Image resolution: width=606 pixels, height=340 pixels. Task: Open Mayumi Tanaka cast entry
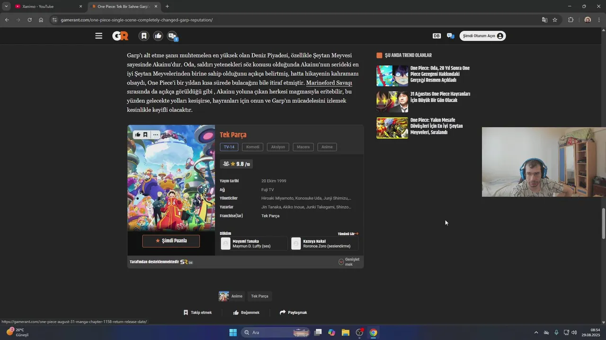point(254,244)
